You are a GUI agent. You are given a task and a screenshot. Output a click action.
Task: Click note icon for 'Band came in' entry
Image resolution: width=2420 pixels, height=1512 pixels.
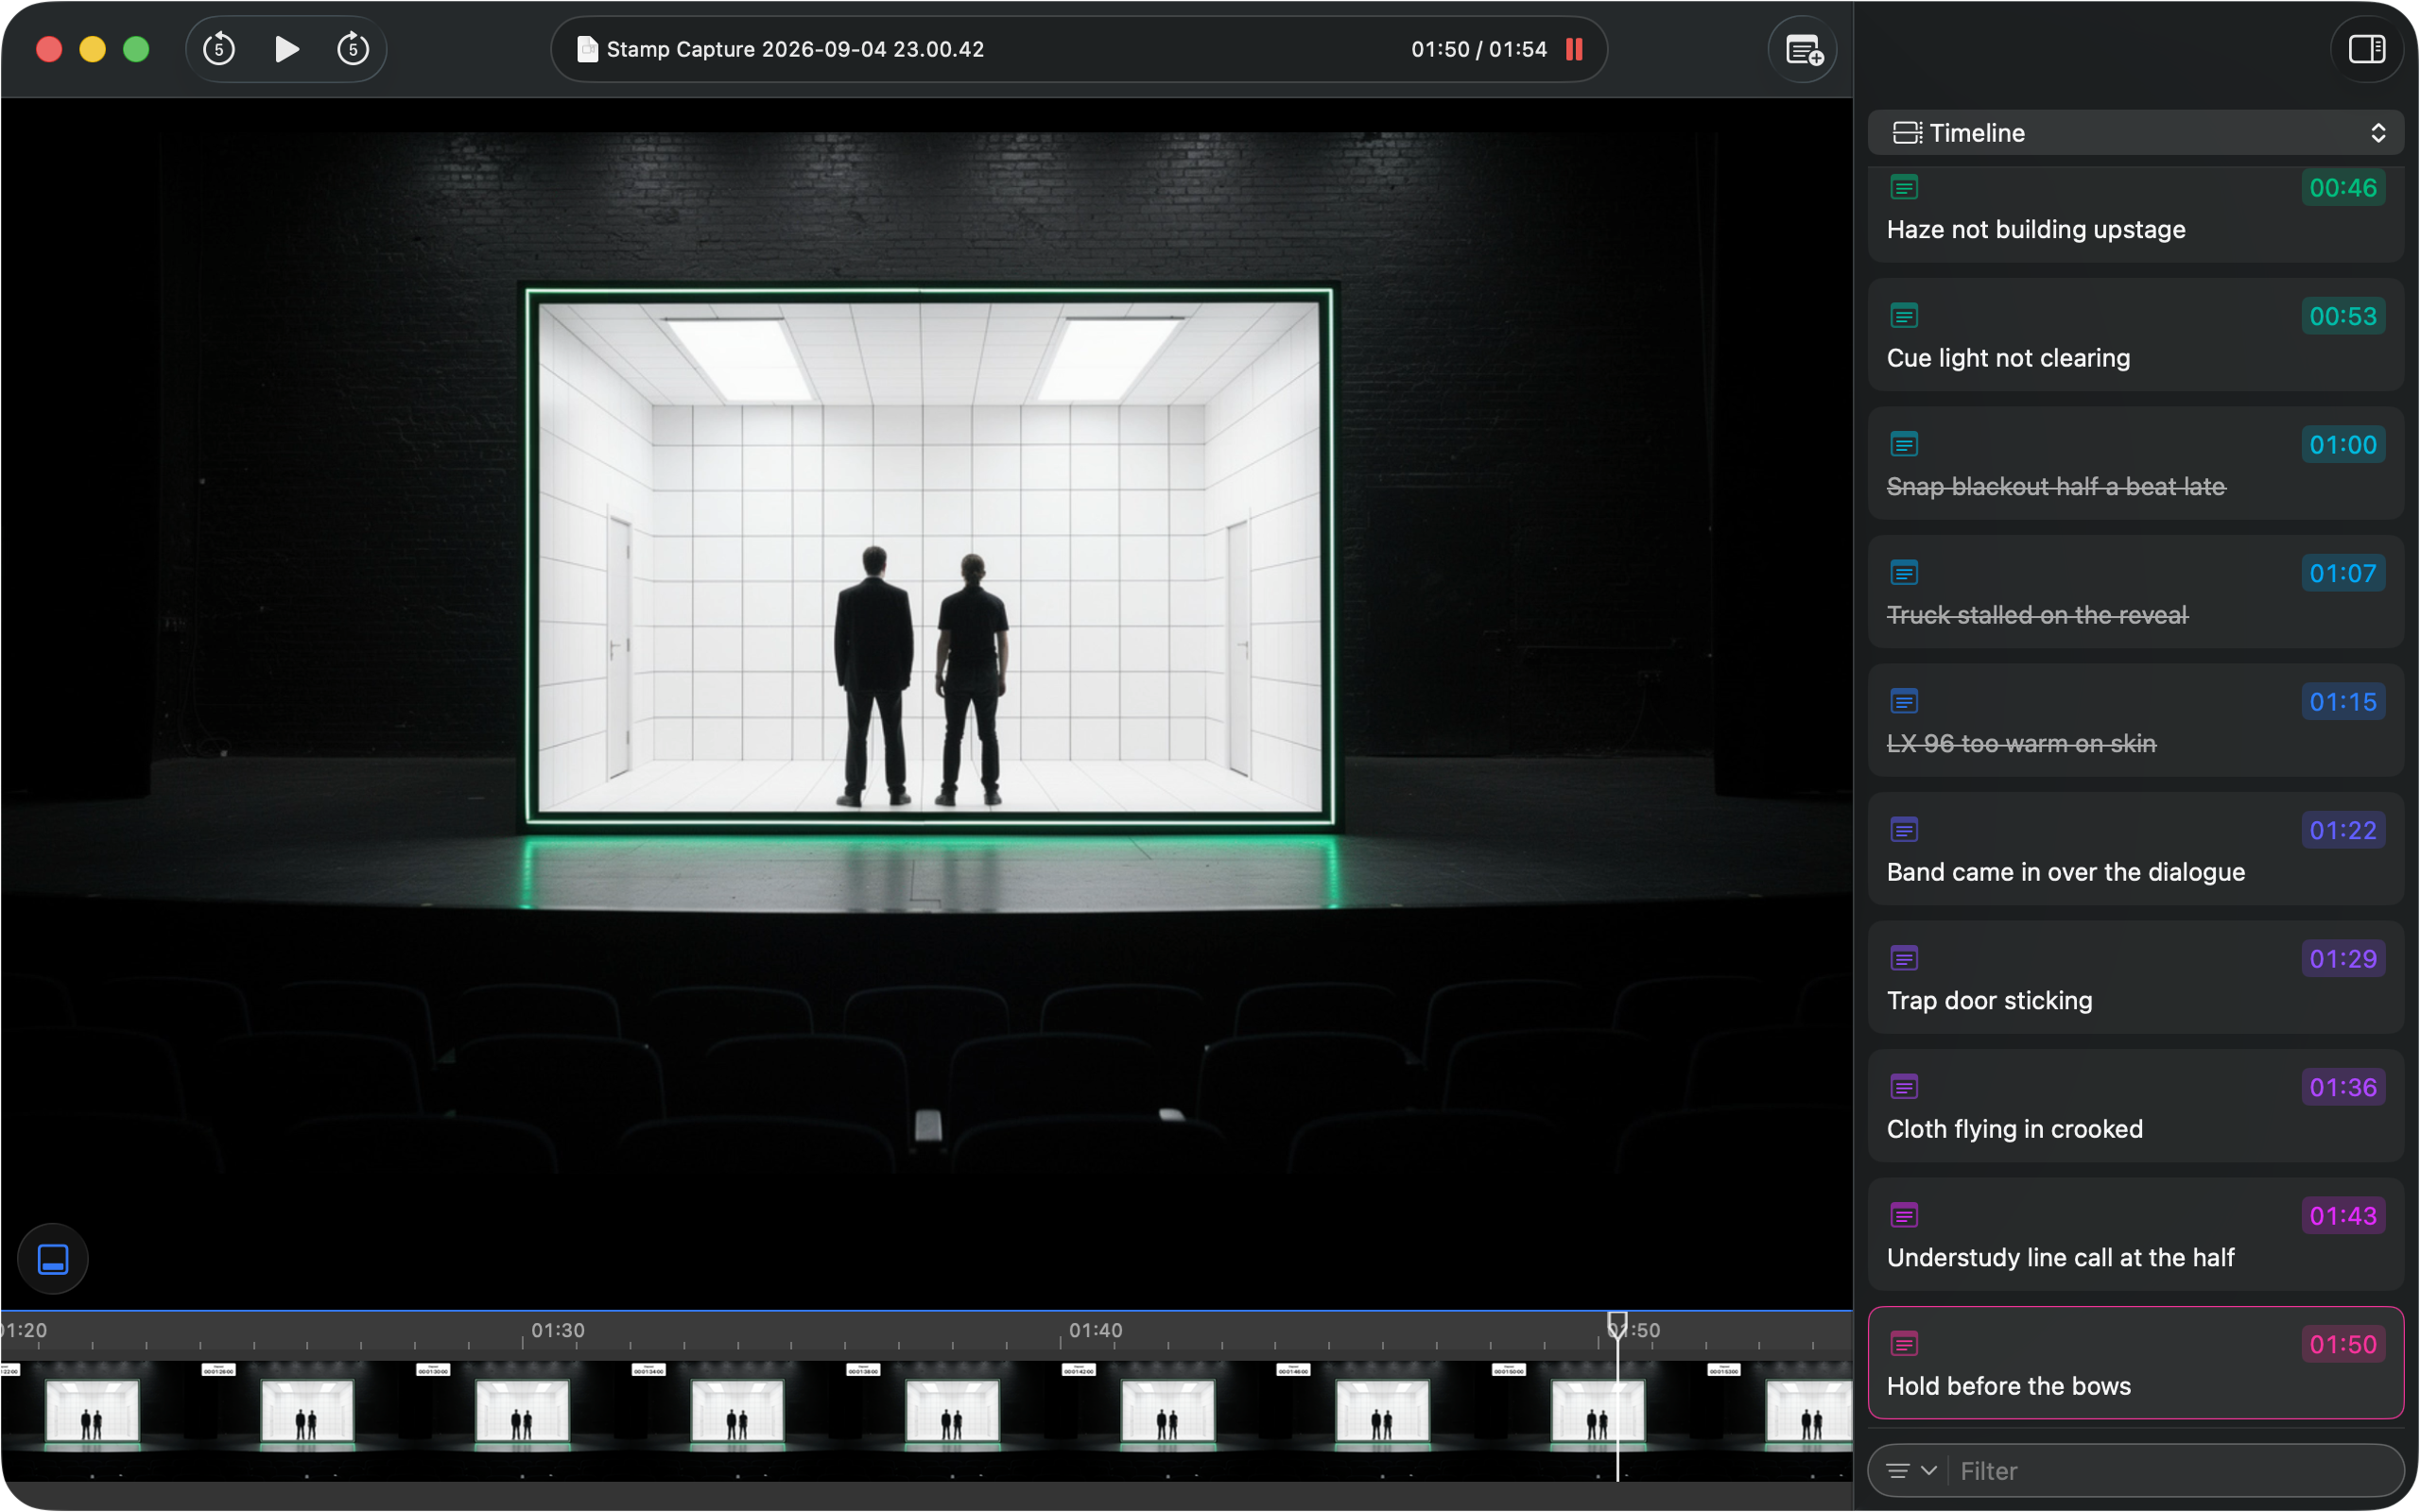(x=1903, y=830)
